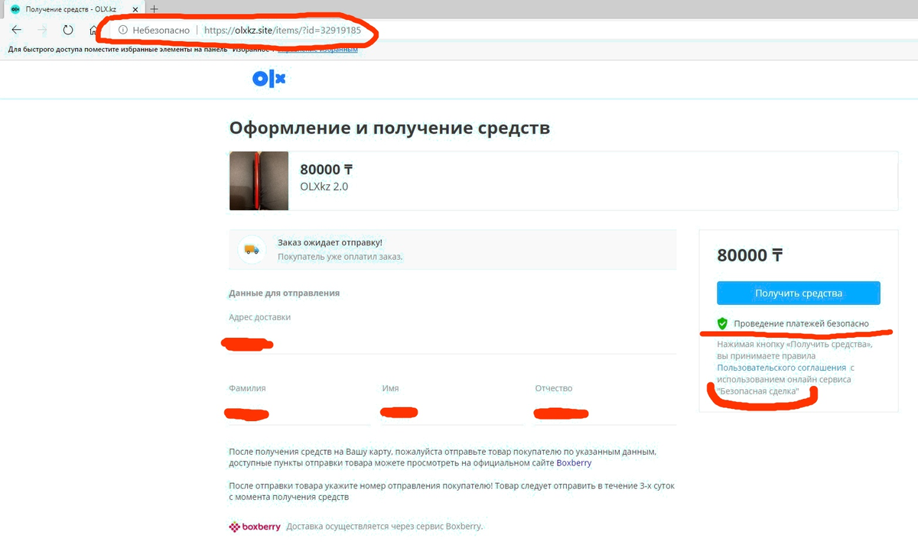Open the item photo thumbnail

tap(259, 180)
